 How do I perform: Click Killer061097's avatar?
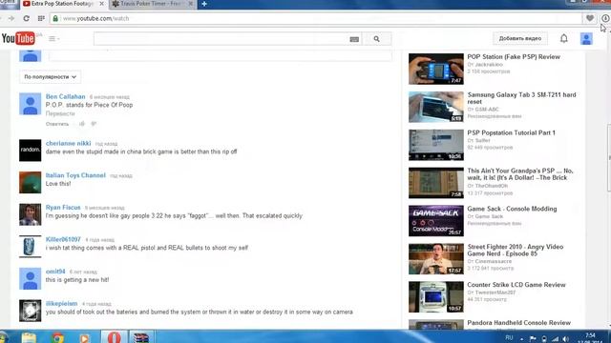point(30,247)
